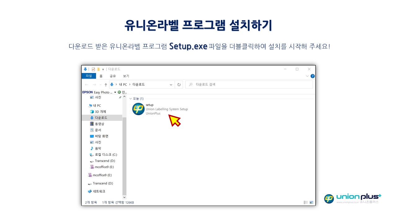This screenshot has width=397, height=223.
Task: Collapse the 오늘 (1) group header
Action: (130, 98)
